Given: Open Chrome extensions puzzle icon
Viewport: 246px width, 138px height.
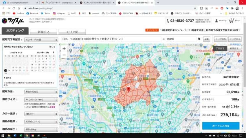Looking at the screenshot, I should (232, 8).
